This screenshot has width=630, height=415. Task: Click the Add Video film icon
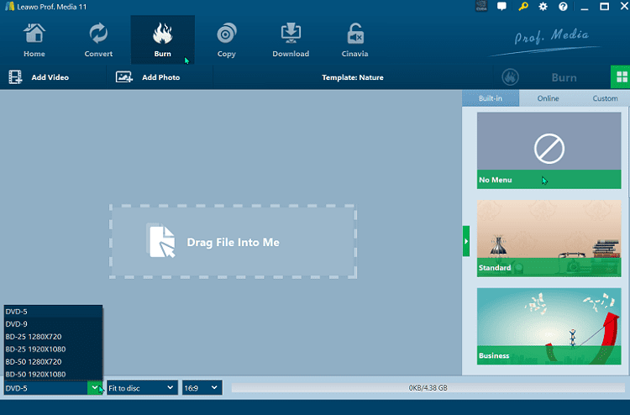pos(15,77)
